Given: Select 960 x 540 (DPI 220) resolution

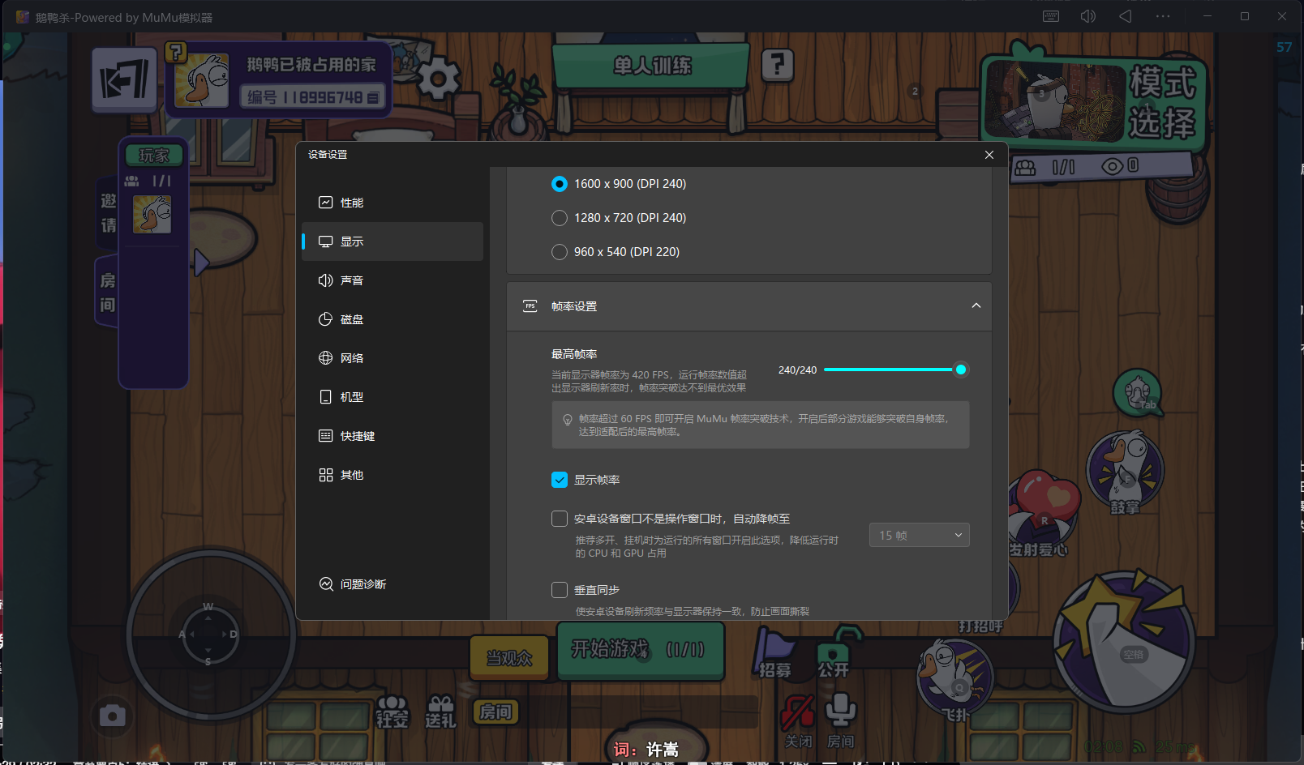Looking at the screenshot, I should pyautogui.click(x=560, y=252).
